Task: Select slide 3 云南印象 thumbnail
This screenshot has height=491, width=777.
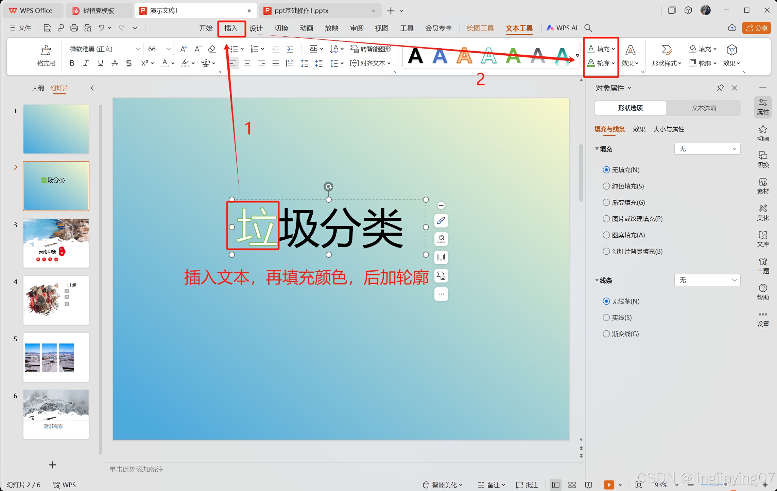Action: click(56, 243)
